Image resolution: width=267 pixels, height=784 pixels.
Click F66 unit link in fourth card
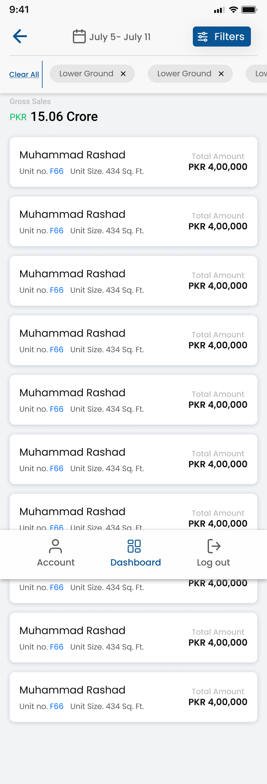pyautogui.click(x=57, y=350)
